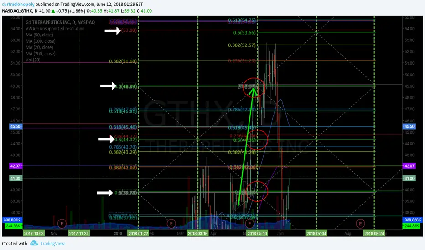Select the MA (200, close) indicator legend

(41, 54)
